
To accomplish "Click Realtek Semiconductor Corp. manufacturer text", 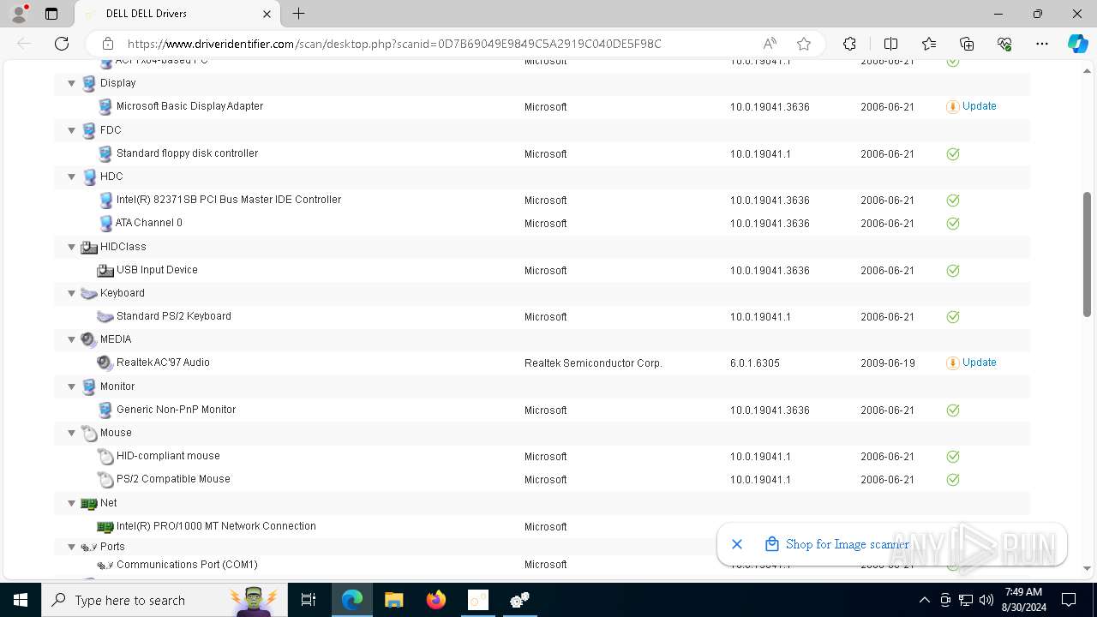I will pyautogui.click(x=593, y=363).
